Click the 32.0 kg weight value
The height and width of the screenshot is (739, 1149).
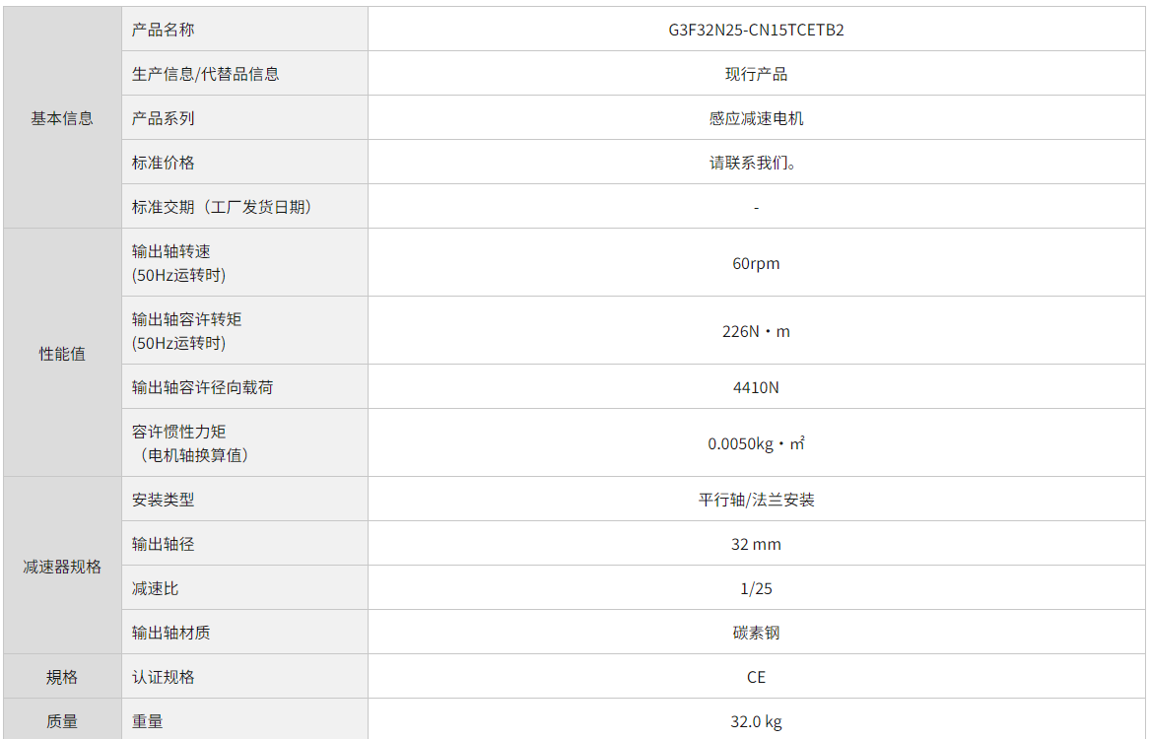[756, 721]
